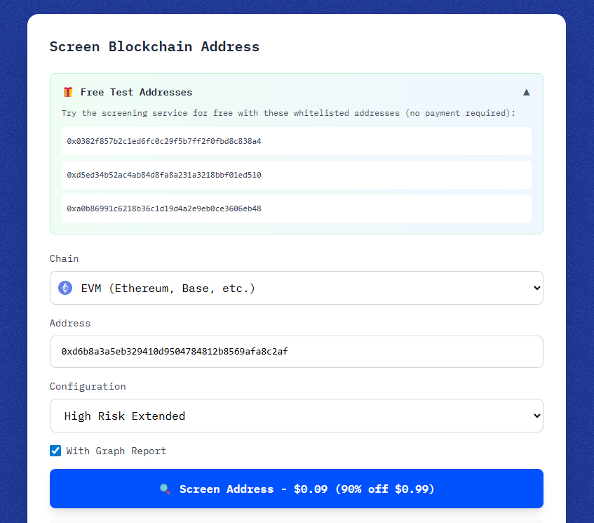Click the gift icon beside Free Test Addresses
This screenshot has width=594, height=523.
click(68, 92)
